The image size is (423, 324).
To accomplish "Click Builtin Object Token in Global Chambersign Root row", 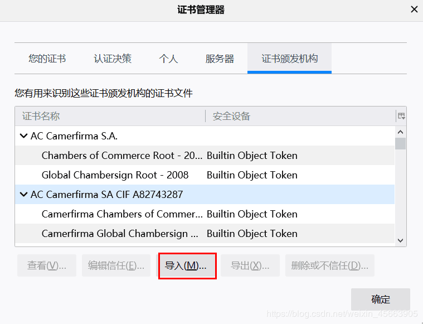I will click(x=252, y=175).
